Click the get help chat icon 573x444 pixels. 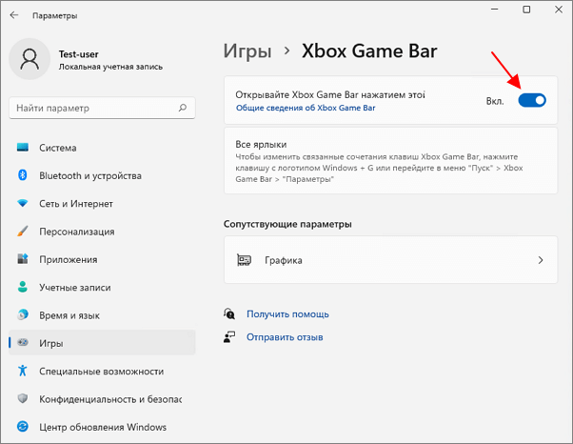pyautogui.click(x=229, y=313)
